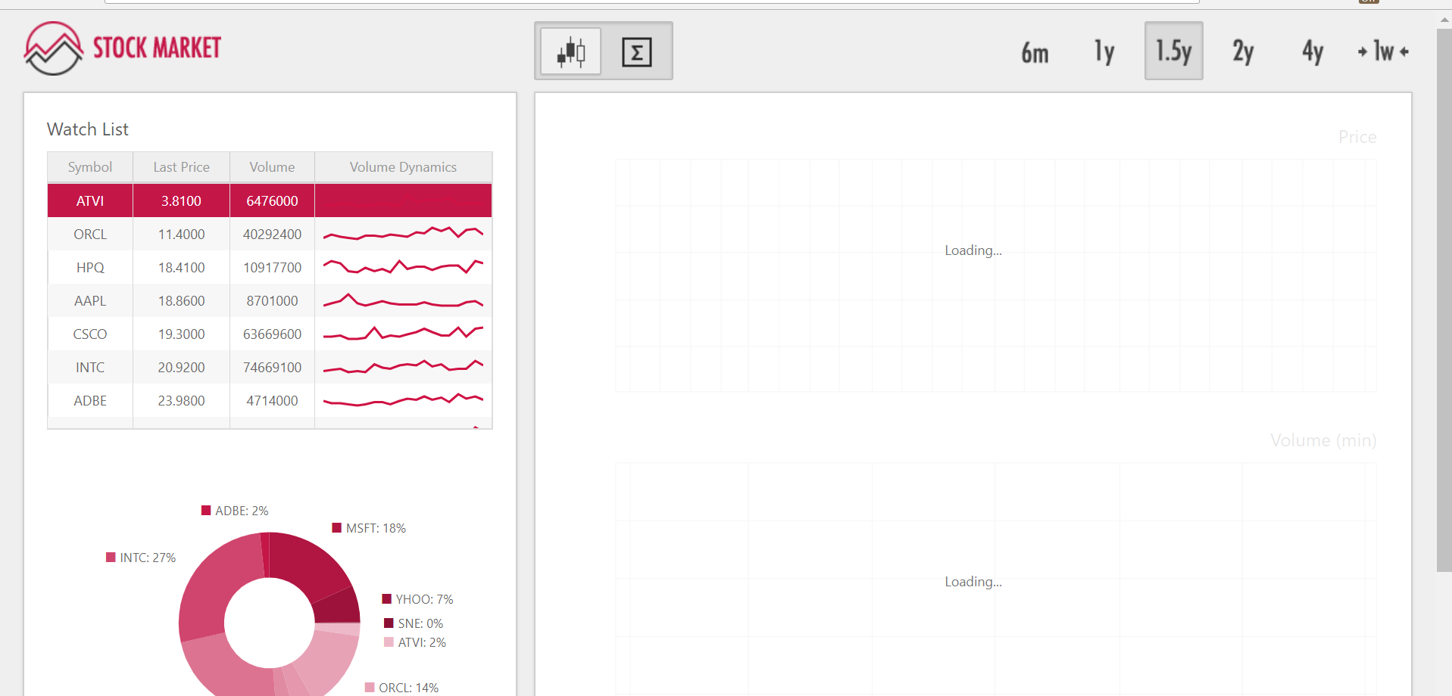Click the ATVI: 2% legend entry
The image size is (1452, 696).
tap(415, 642)
